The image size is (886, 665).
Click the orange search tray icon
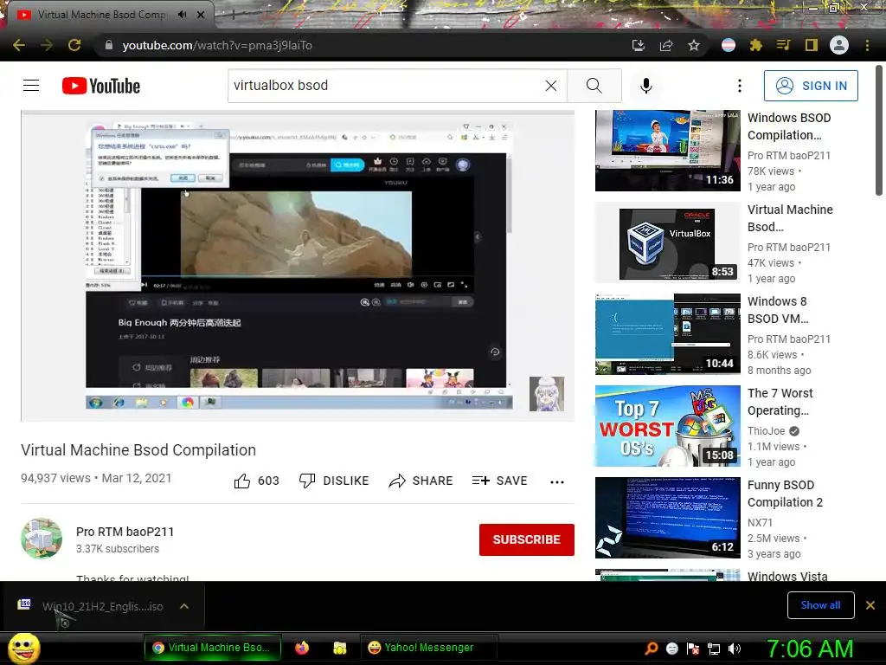tap(652, 648)
